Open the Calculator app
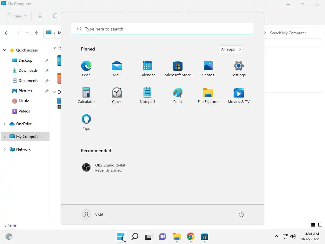 86,95
